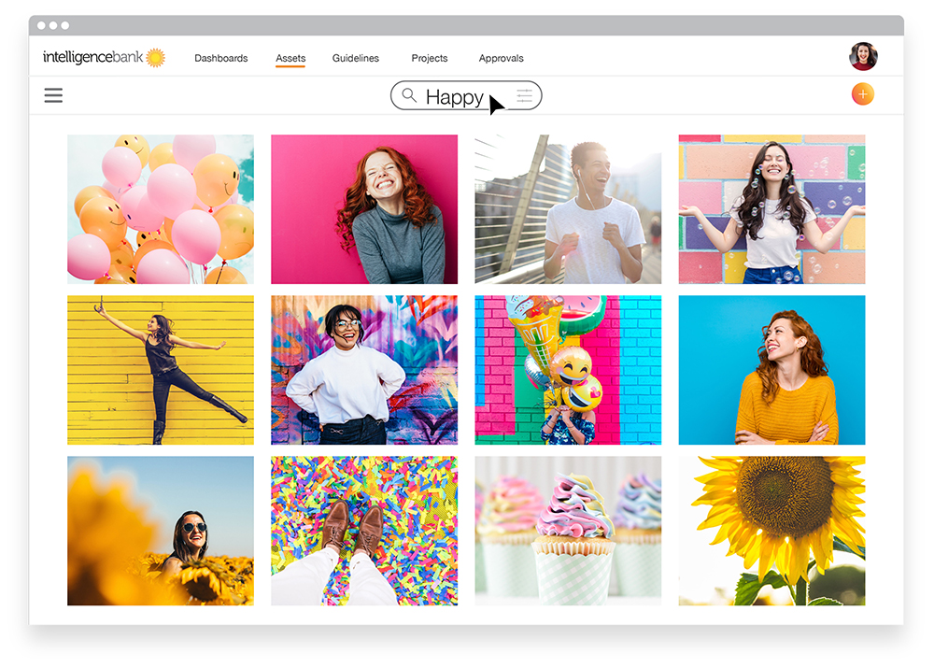This screenshot has width=934, height=668.
Task: Click the Happy search field
Action: pos(466,95)
